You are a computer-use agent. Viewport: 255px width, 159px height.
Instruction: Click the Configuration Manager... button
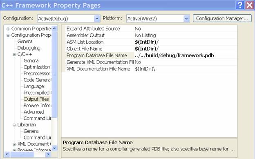coord(222,18)
